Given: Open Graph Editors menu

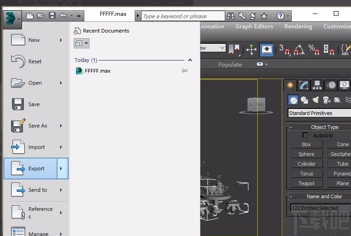Looking at the screenshot, I should pos(254,27).
